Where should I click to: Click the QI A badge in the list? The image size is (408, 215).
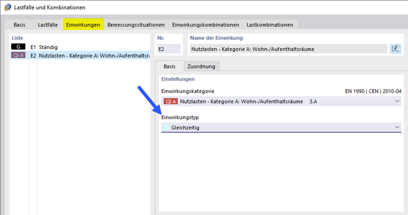18,55
